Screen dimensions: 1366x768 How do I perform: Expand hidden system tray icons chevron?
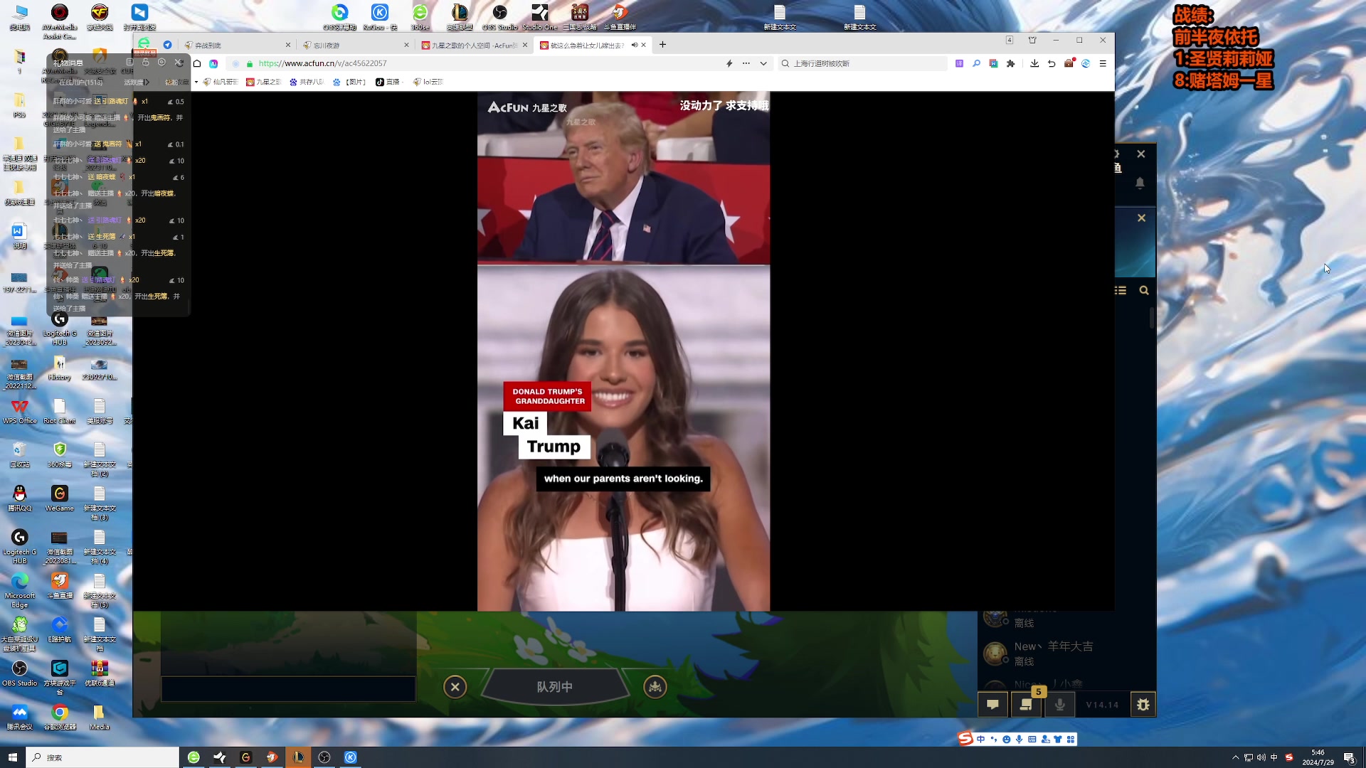pos(1236,757)
